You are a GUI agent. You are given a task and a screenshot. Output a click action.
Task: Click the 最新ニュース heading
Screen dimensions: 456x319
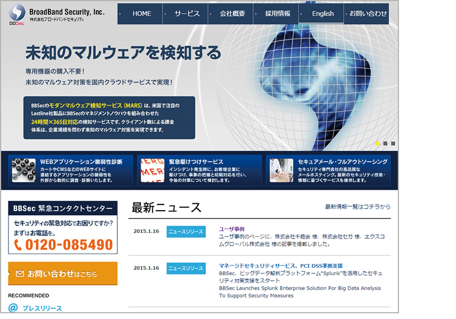(x=166, y=207)
